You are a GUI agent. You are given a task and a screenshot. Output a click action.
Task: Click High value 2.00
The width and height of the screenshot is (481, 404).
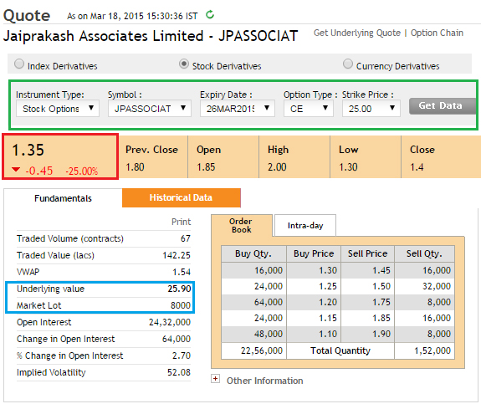click(277, 167)
